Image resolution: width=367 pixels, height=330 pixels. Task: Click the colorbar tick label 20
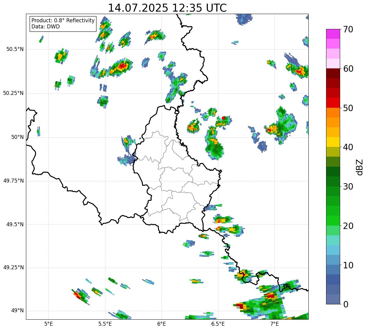(348, 226)
